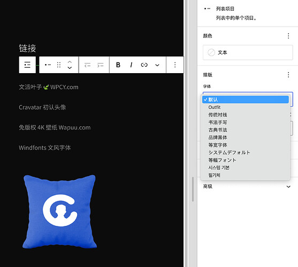This screenshot has width=298, height=267.
Task: Open 排版 panel options menu
Action: pos(288,75)
